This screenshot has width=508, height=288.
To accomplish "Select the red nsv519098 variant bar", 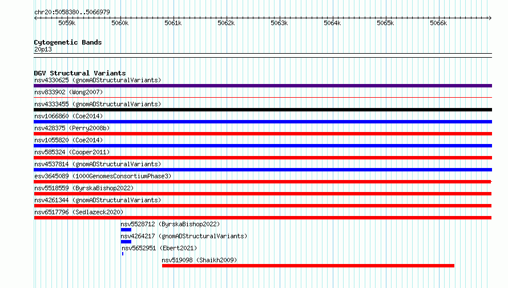I will 308,266.
